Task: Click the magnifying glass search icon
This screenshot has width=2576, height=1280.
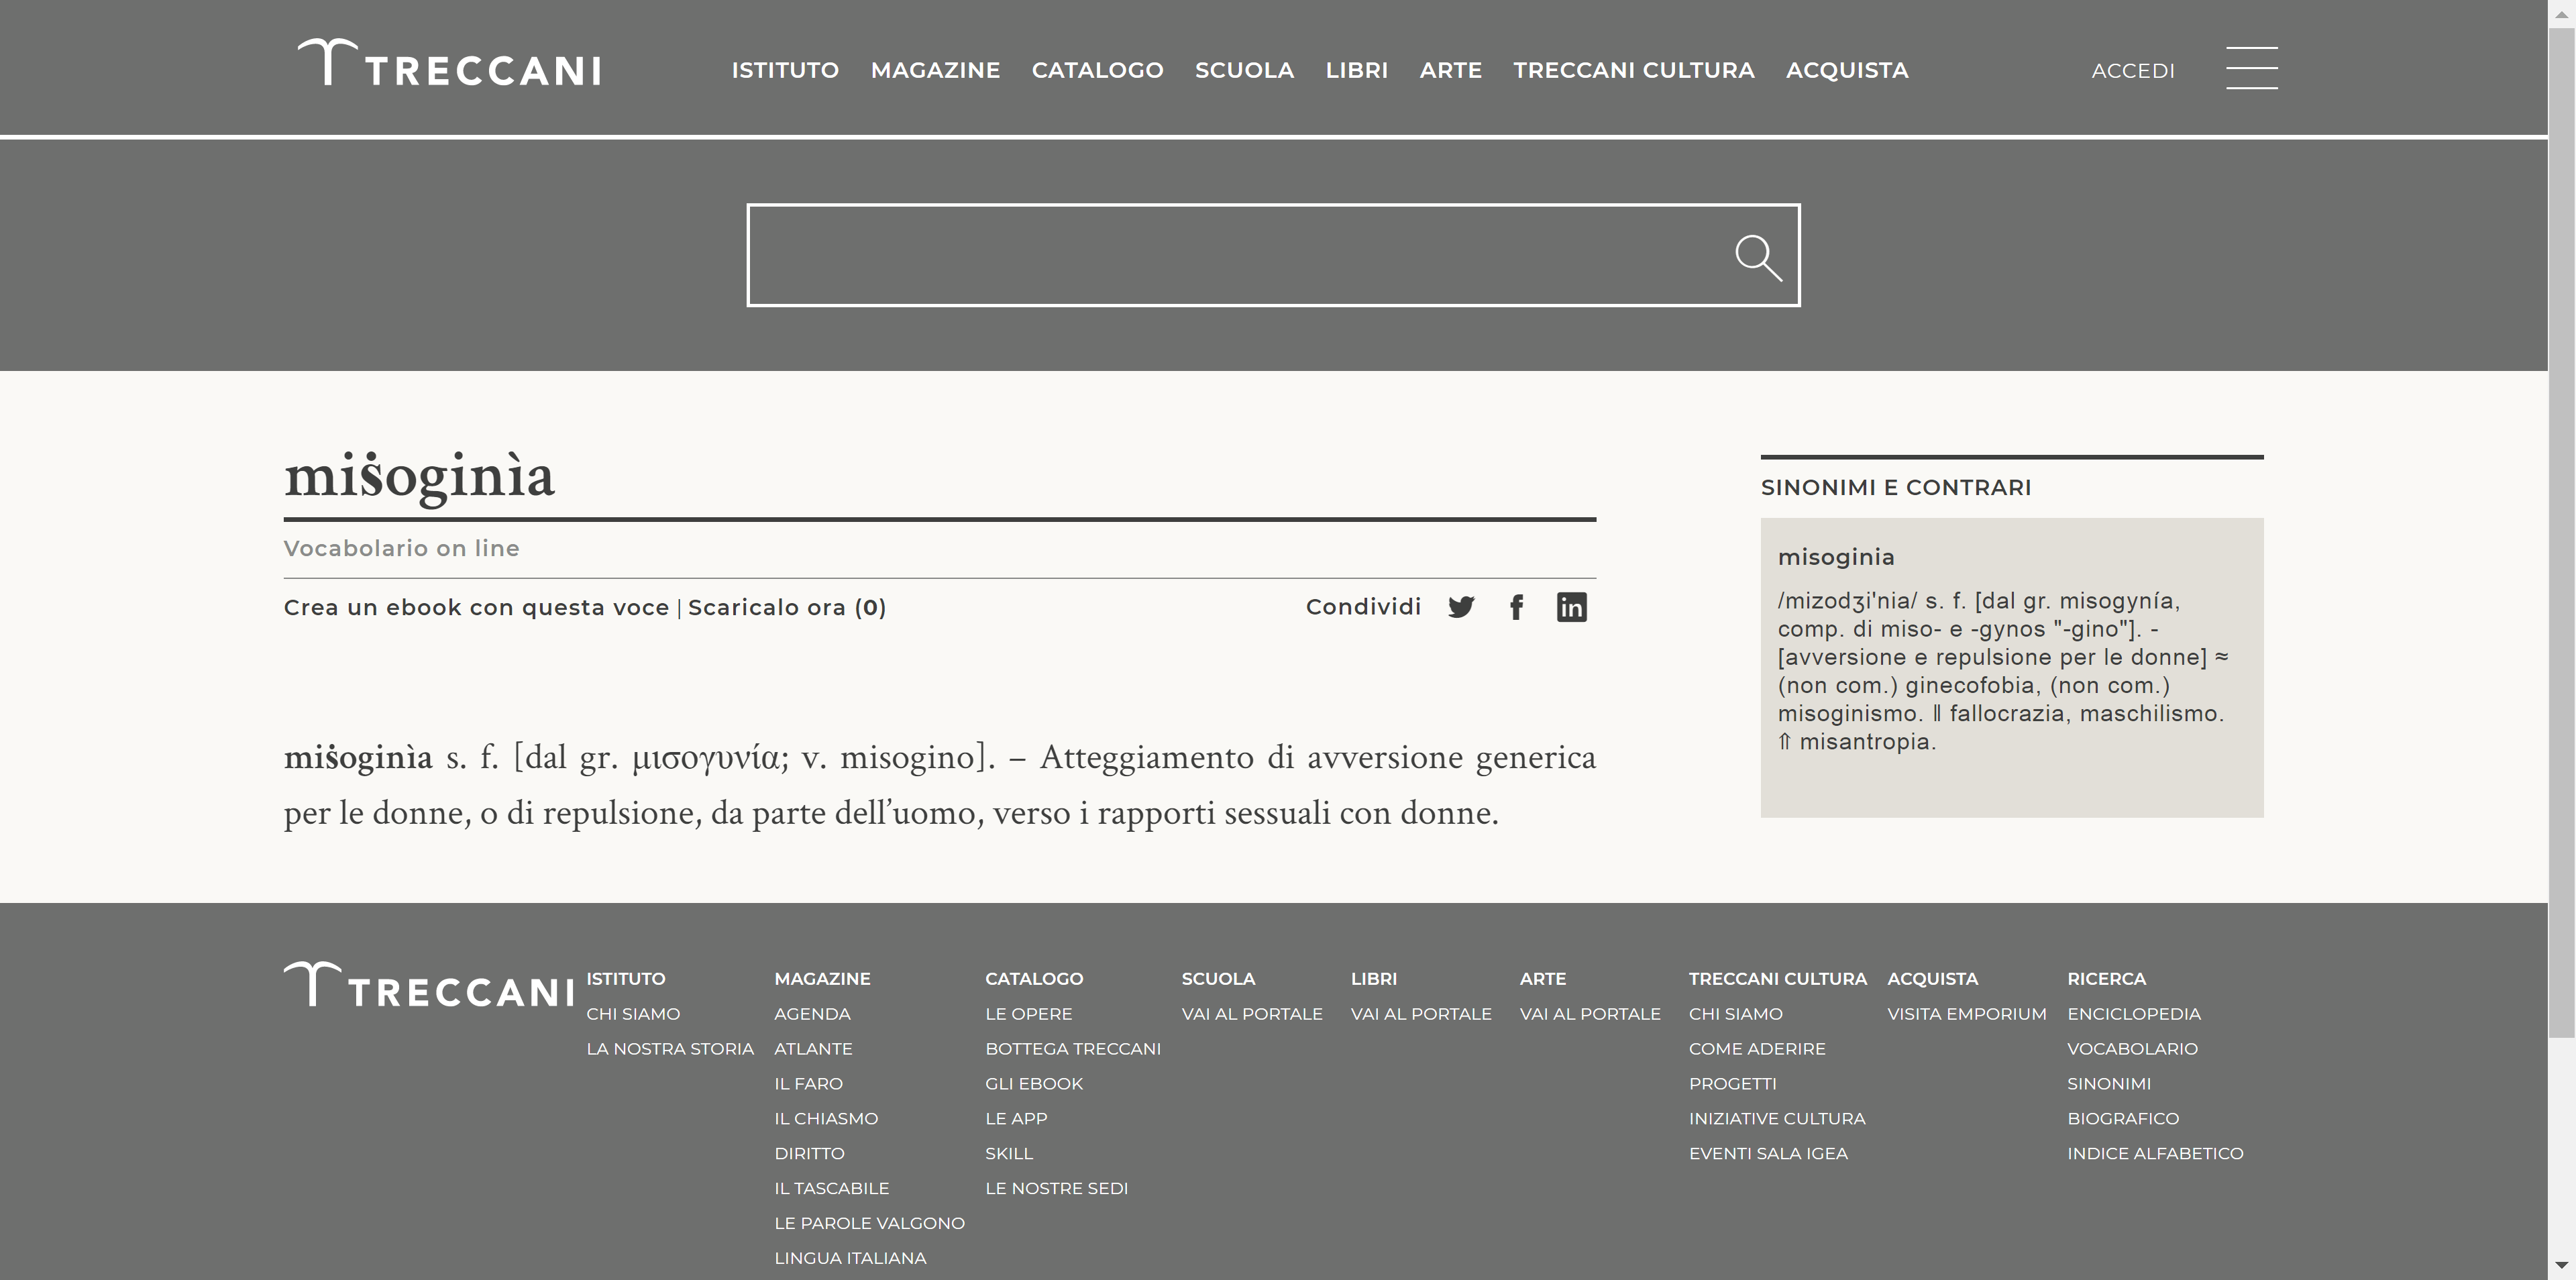Action: (x=1758, y=258)
